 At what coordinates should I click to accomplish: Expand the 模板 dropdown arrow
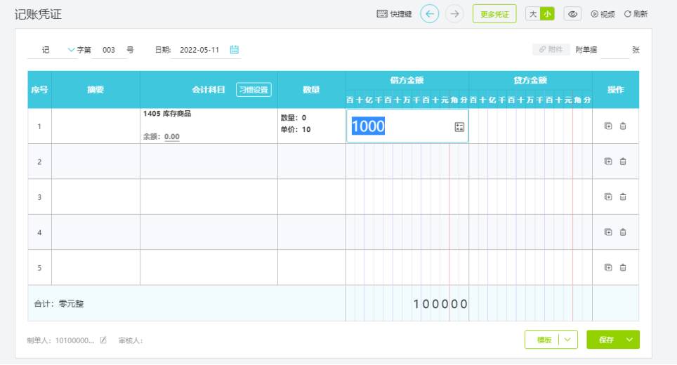coord(567,340)
